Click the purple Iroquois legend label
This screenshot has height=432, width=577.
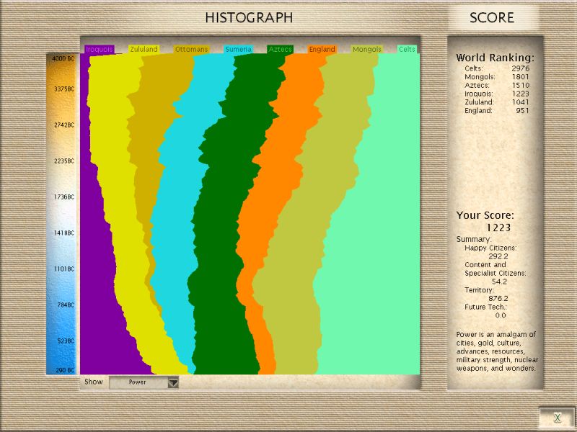coord(99,50)
